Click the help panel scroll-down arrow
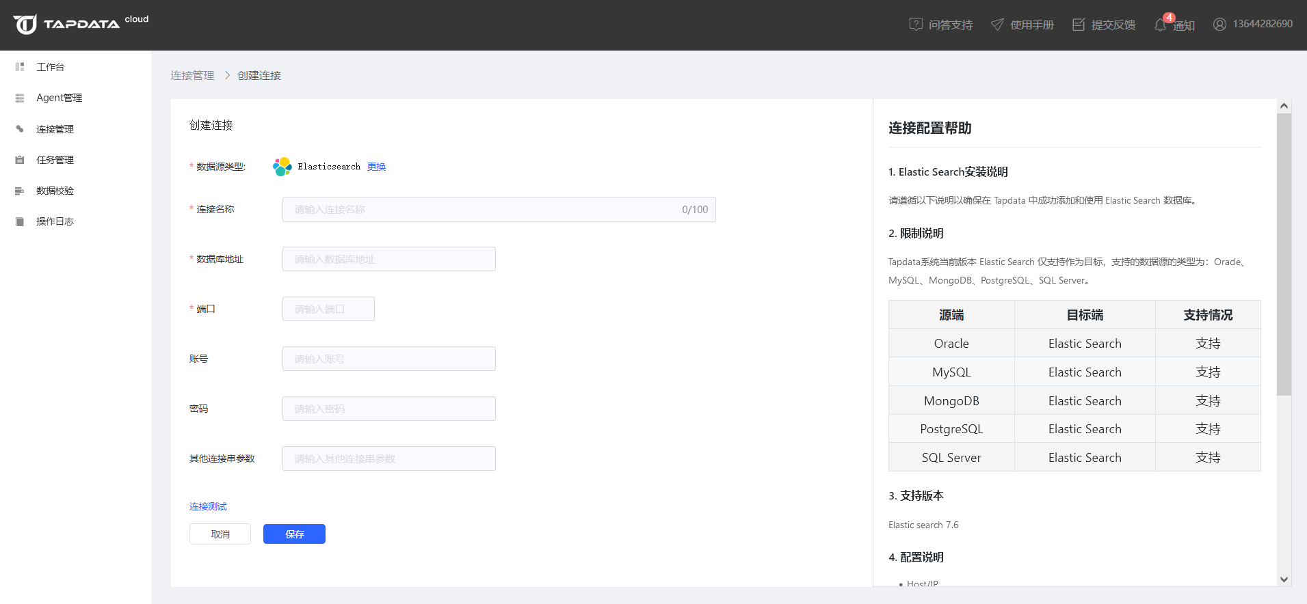1307x604 pixels. tap(1284, 579)
